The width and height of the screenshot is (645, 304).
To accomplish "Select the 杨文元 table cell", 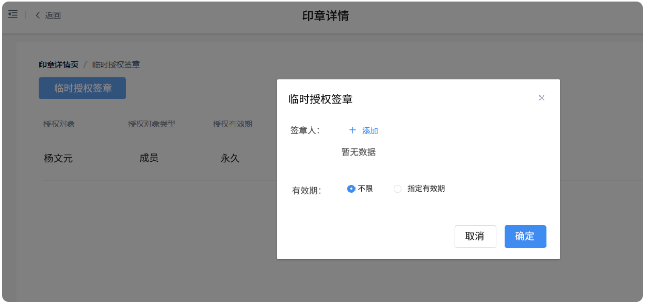I will tap(58, 159).
